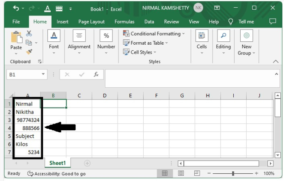Expand the Cells group
Image resolution: width=284 pixels, height=181 pixels.
202,42
